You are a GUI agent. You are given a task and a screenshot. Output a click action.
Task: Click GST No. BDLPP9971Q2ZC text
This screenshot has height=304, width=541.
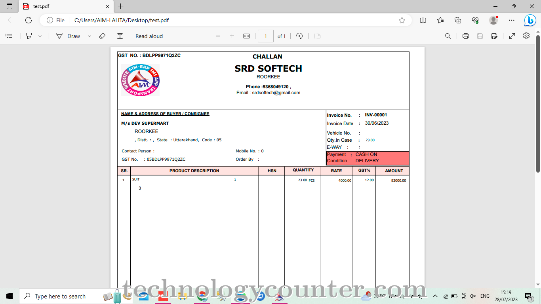(149, 55)
